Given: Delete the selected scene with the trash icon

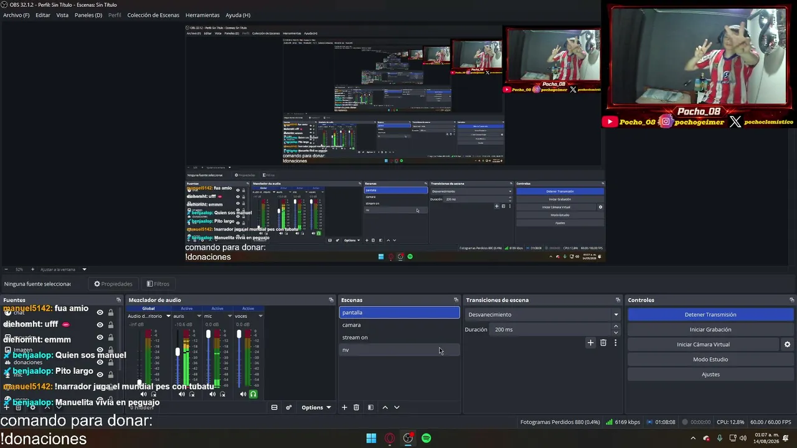Looking at the screenshot, I should point(356,408).
